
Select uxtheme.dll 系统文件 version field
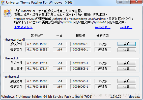tap(37, 81)
